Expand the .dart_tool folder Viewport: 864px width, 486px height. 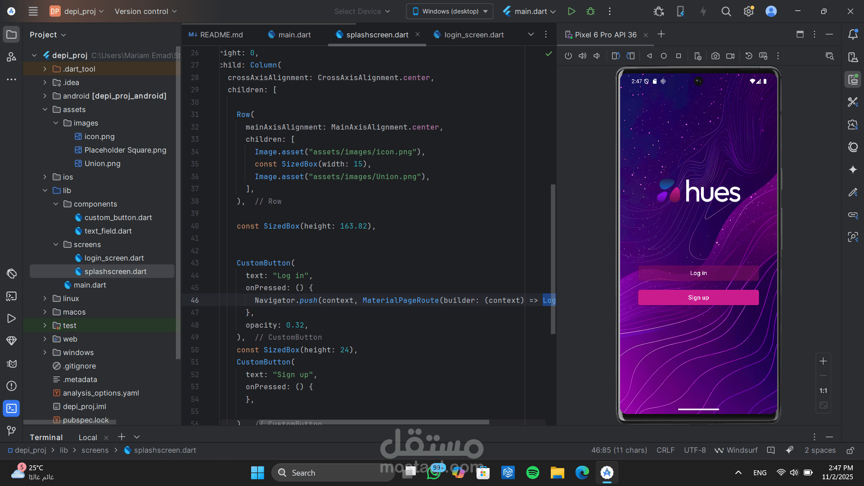point(45,69)
